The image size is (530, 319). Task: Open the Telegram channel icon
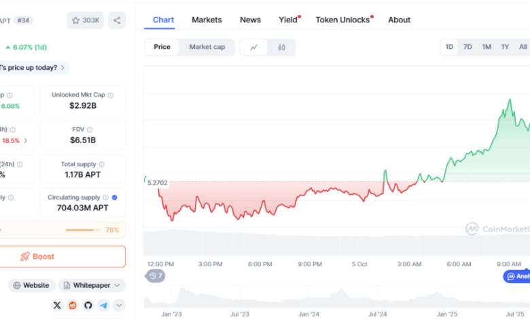[103, 305]
